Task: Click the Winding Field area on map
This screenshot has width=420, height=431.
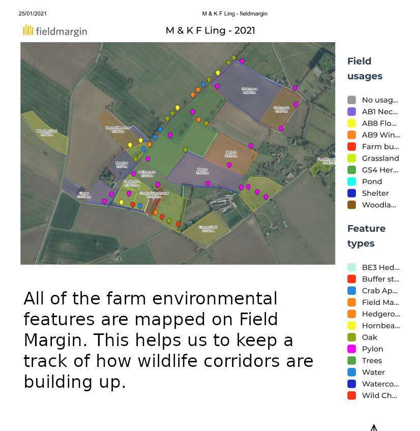Action: 46,132
